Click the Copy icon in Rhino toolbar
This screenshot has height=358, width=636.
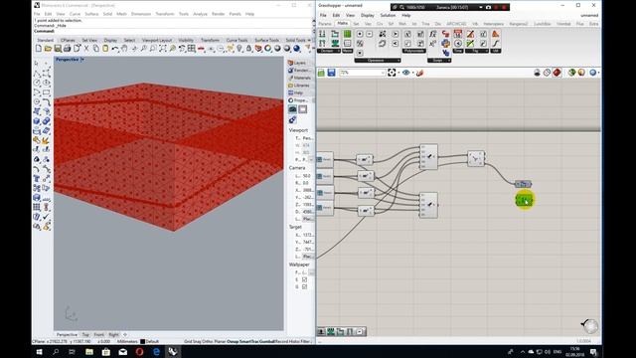click(x=96, y=49)
